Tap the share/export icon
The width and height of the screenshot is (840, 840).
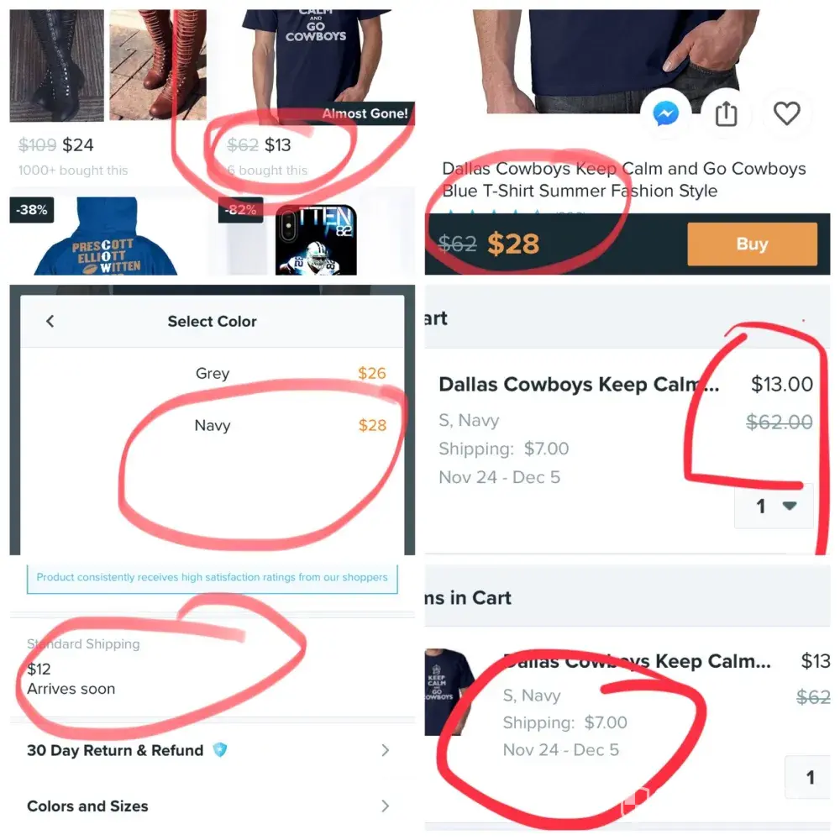point(726,113)
